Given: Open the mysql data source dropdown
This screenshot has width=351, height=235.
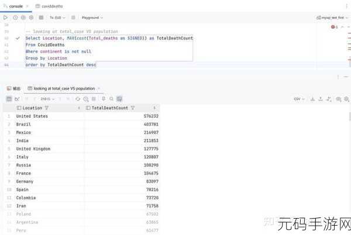Looking at the screenshot, I should [x=332, y=18].
